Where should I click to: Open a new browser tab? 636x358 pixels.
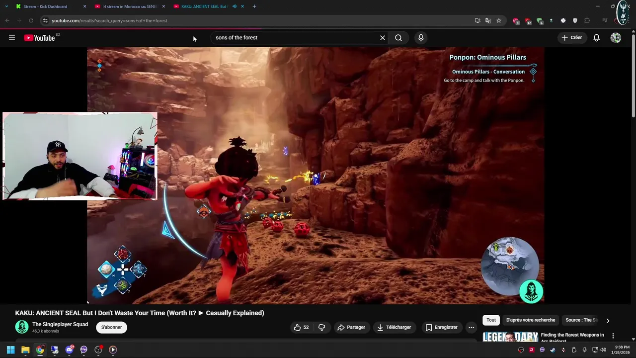tap(254, 6)
